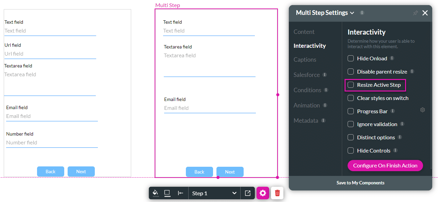The height and width of the screenshot is (202, 438).
Task: Click Configure On Finish Action button
Action: tap(385, 165)
